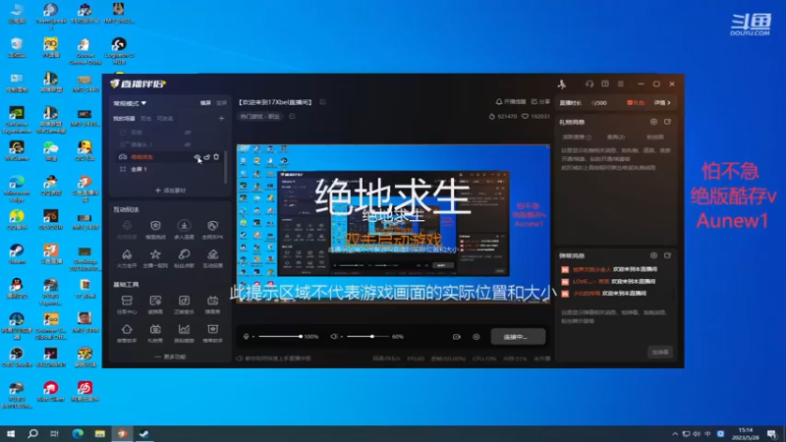Open the 互动投票 voting tool
786x442 pixels.
pos(212,258)
